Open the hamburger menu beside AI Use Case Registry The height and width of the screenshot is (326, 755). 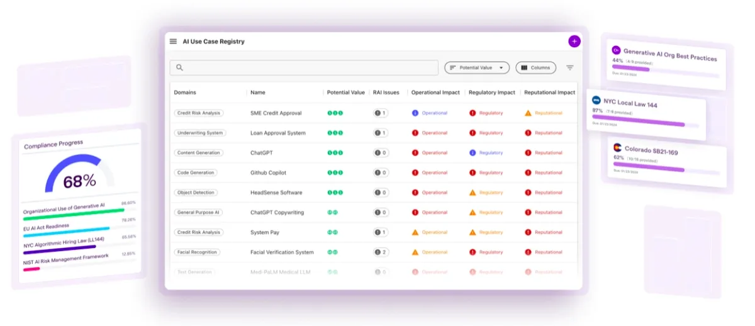(173, 42)
